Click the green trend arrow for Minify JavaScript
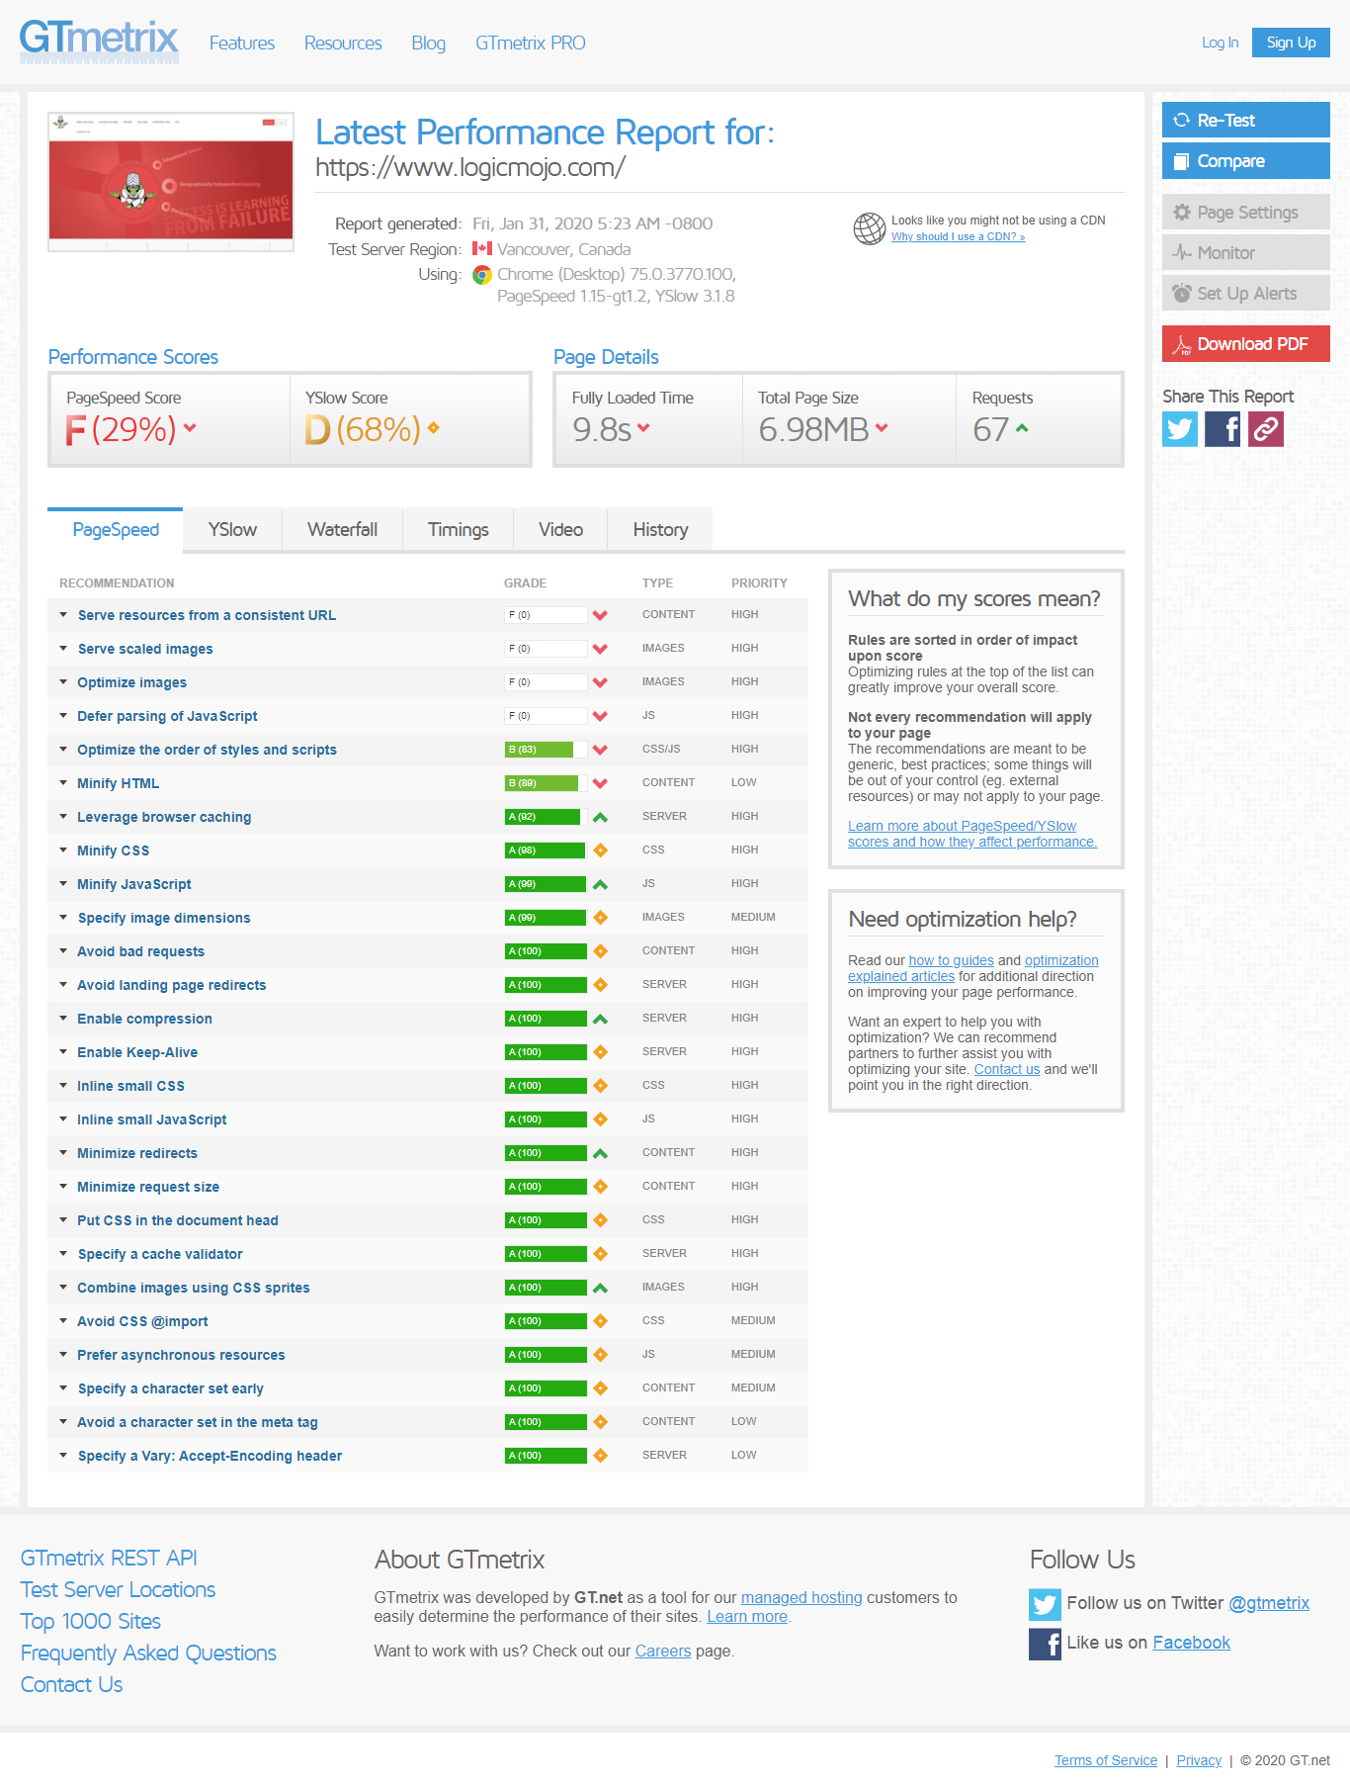Viewport: 1350px width, 1788px height. (x=600, y=884)
